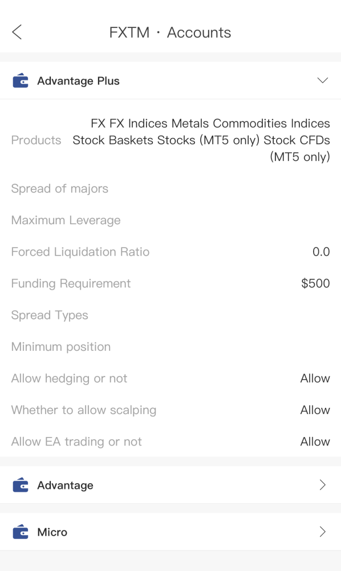The image size is (341, 571).
Task: Click the Advantage wallet icon
Action: click(21, 485)
